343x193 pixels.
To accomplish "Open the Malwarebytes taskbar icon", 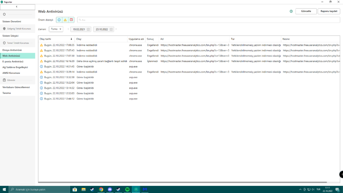I will (x=145, y=190).
